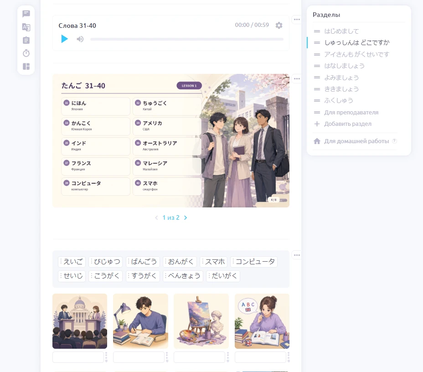
Task: Click the picture of girl reading English book
Action: coord(262,321)
